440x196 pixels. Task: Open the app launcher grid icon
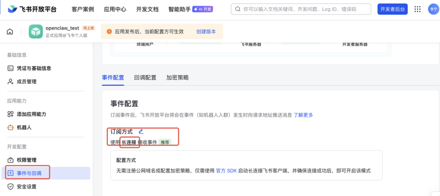(x=417, y=9)
